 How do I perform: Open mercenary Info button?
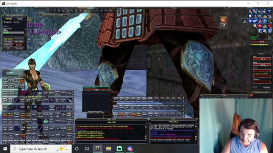(8, 48)
